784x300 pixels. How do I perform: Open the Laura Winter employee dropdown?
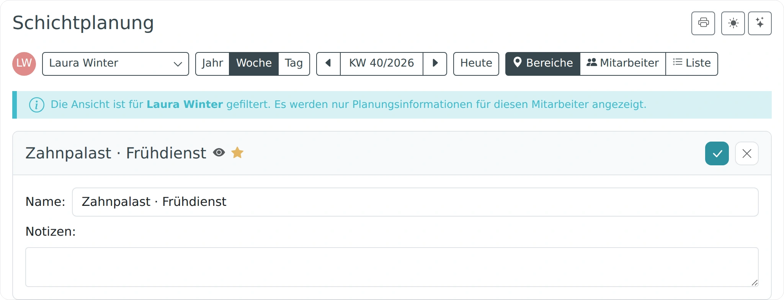point(116,64)
